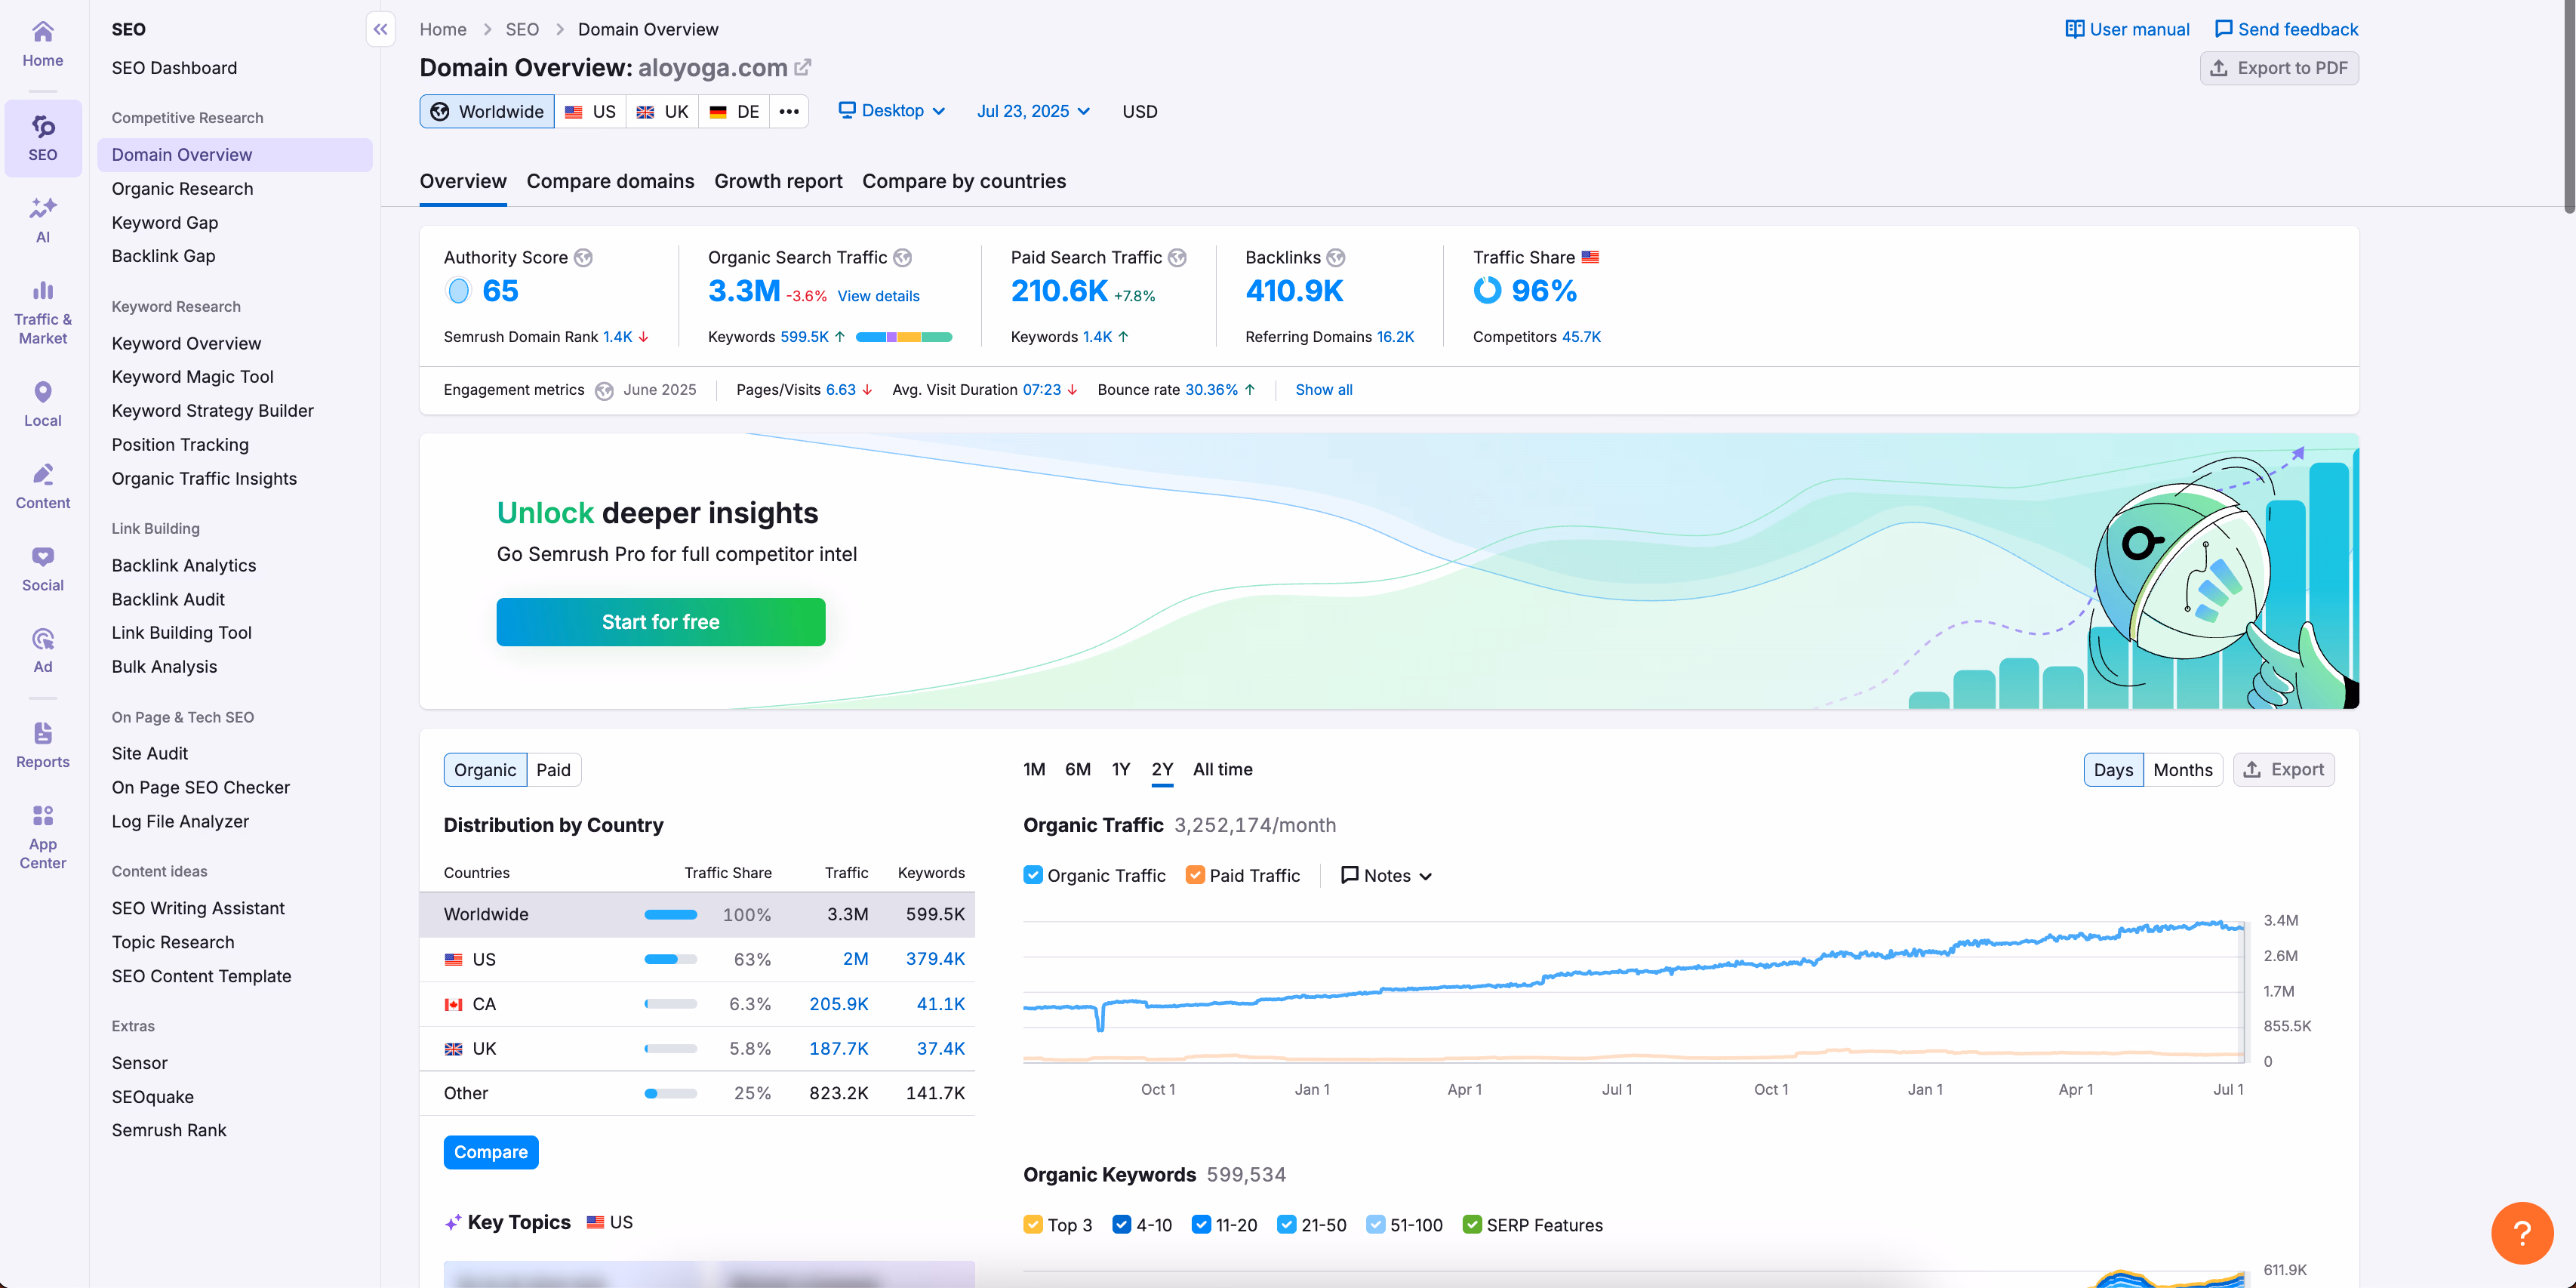This screenshot has width=2576, height=1288.
Task: Click the Key Topics sparkle icon
Action: [x=453, y=1222]
